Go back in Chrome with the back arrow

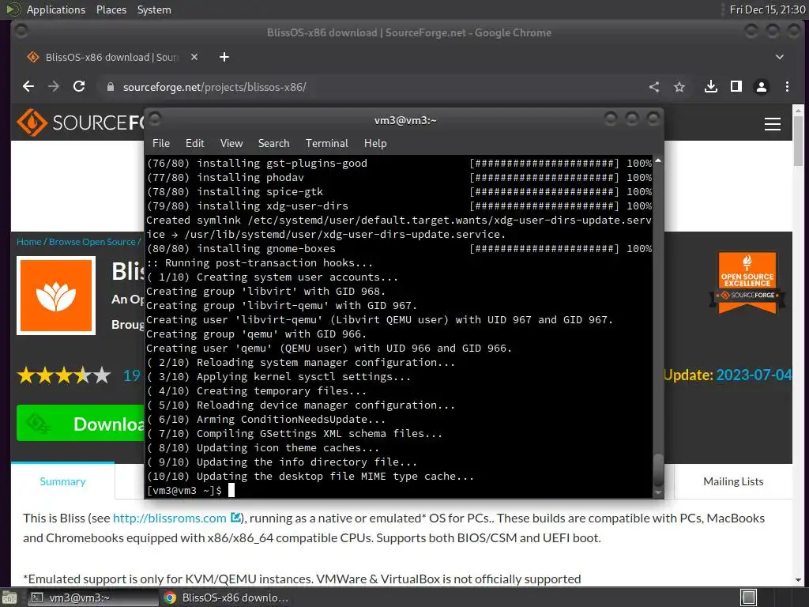point(28,87)
